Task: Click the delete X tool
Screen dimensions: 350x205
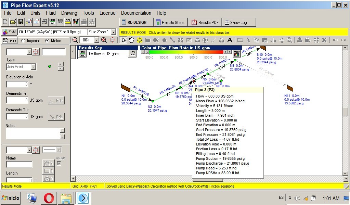Action: [324, 40]
